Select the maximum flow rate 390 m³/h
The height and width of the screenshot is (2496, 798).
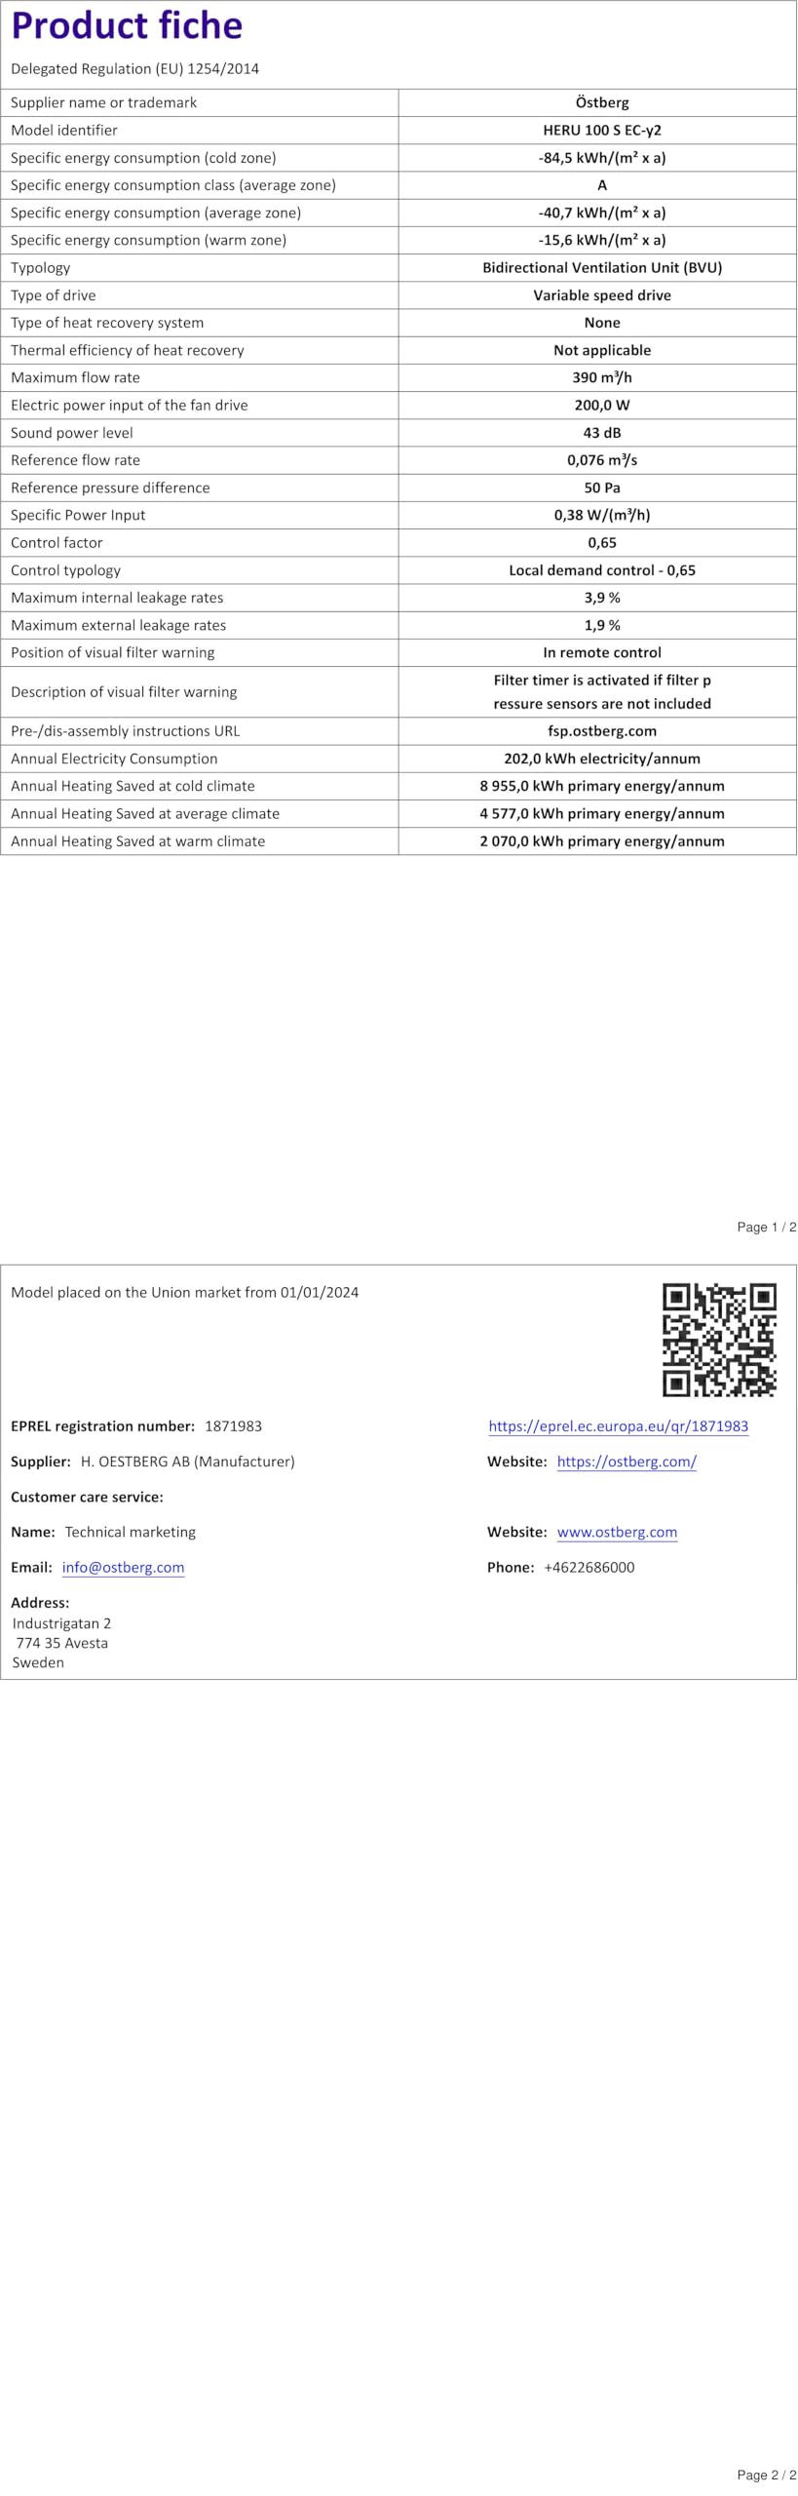(x=602, y=377)
